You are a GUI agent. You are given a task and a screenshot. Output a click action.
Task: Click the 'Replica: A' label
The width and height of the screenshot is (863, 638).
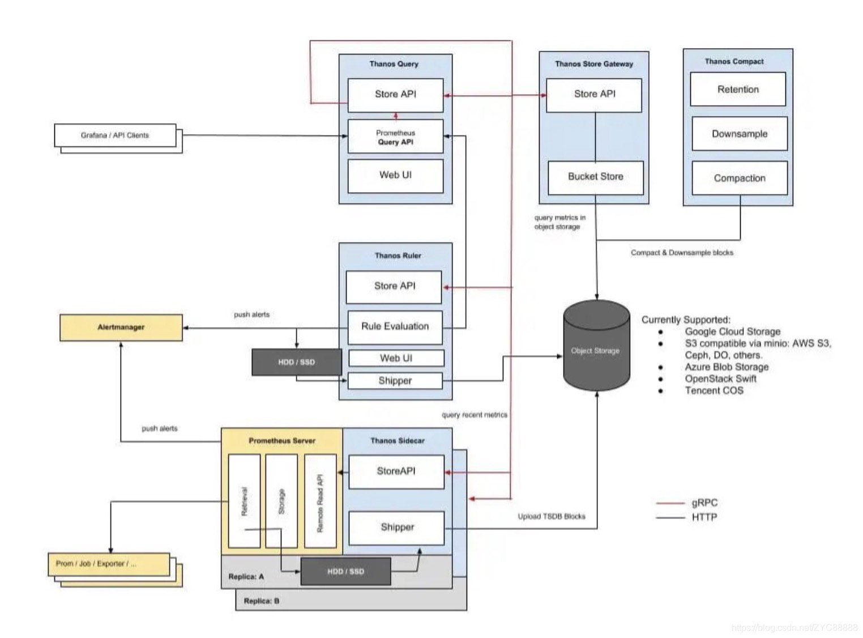click(246, 576)
